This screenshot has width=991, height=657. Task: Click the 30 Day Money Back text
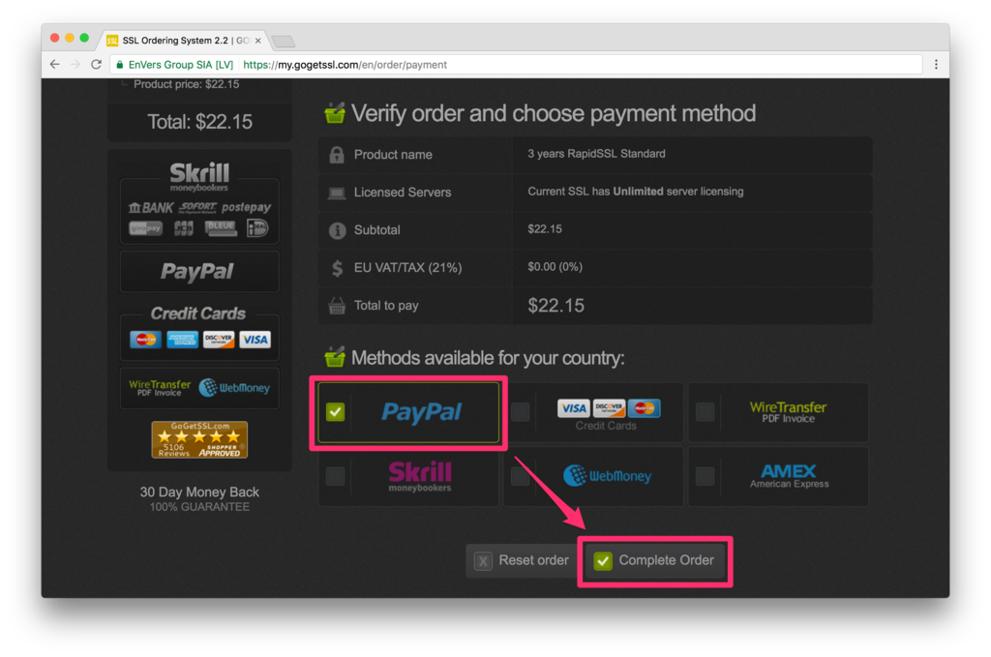click(x=199, y=493)
